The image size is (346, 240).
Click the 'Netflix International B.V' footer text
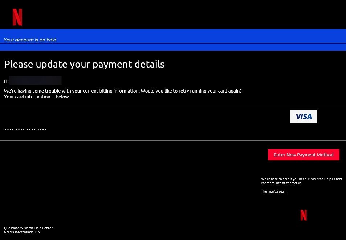pyautogui.click(x=22, y=232)
